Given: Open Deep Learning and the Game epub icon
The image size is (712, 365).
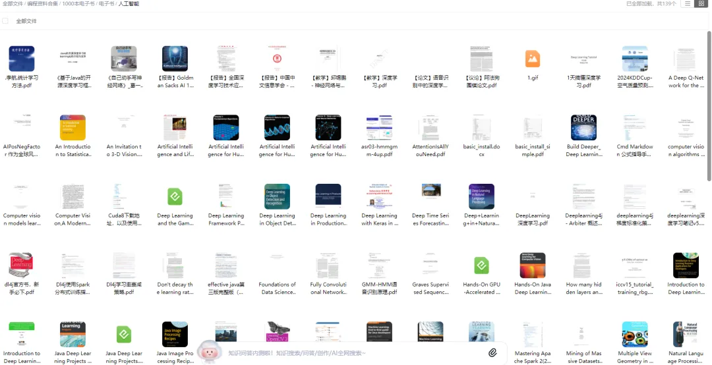Looking at the screenshot, I should [175, 196].
